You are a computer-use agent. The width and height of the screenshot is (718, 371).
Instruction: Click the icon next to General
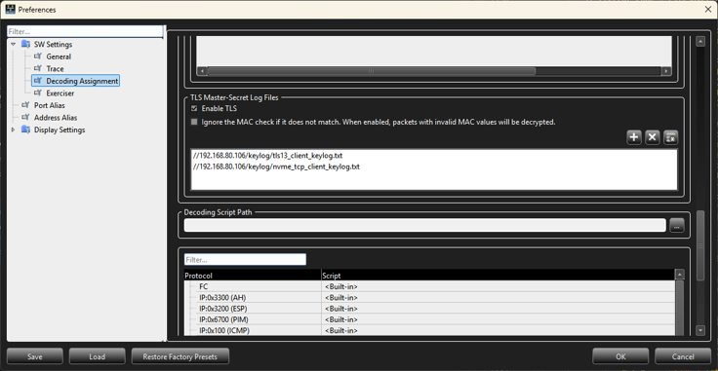click(37, 56)
